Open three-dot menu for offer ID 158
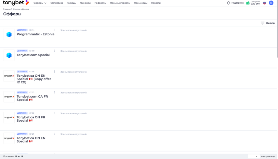The height and width of the screenshot is (159, 278). [x=54, y=72]
